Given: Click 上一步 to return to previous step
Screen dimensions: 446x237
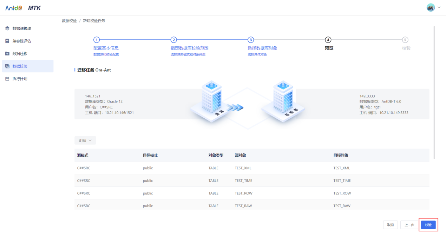Looking at the screenshot, I should (x=409, y=225).
